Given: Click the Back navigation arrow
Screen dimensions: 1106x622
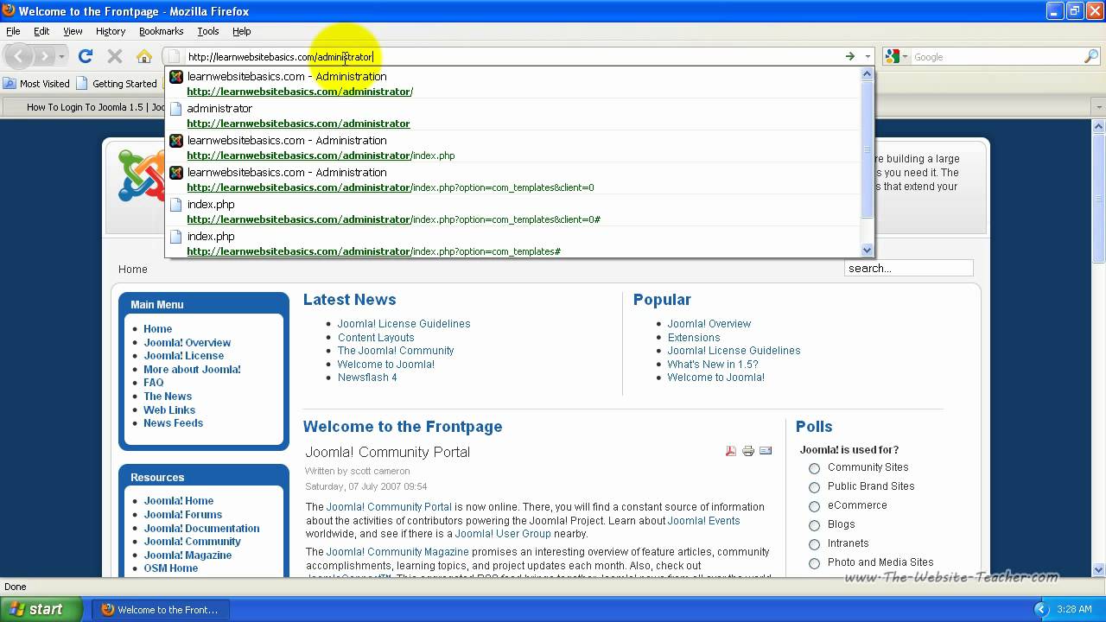Looking at the screenshot, I should 18,56.
